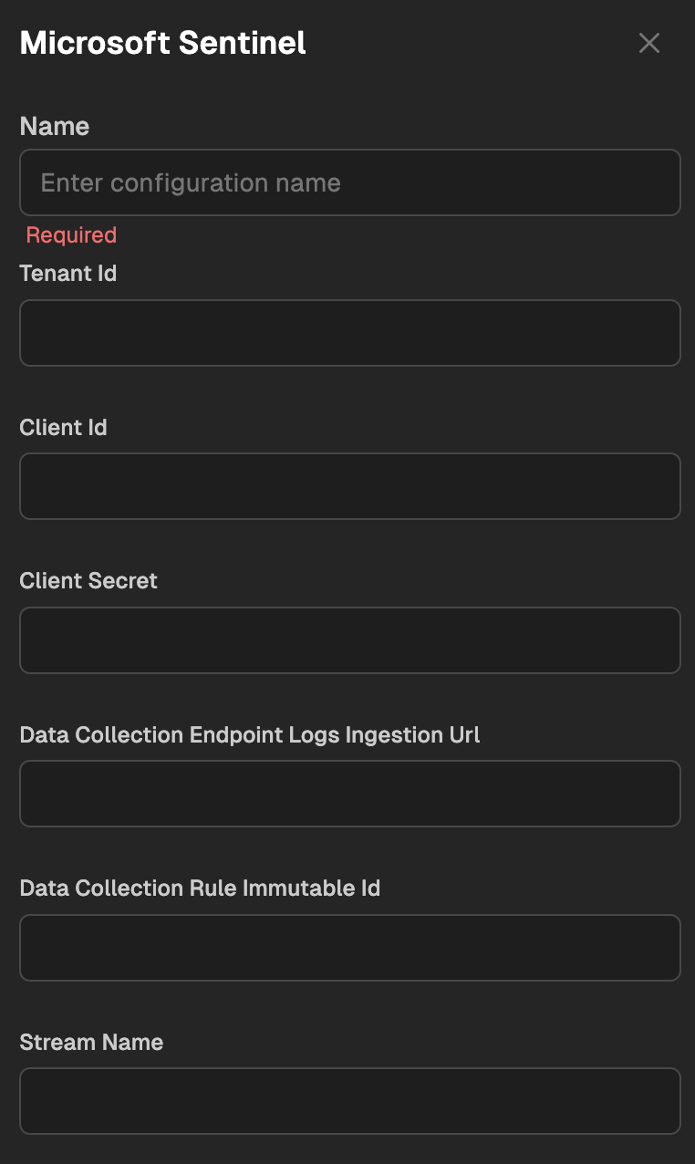Viewport: 695px width, 1164px height.
Task: Focus the Rule Immutable Id input box
Action: (x=350, y=948)
